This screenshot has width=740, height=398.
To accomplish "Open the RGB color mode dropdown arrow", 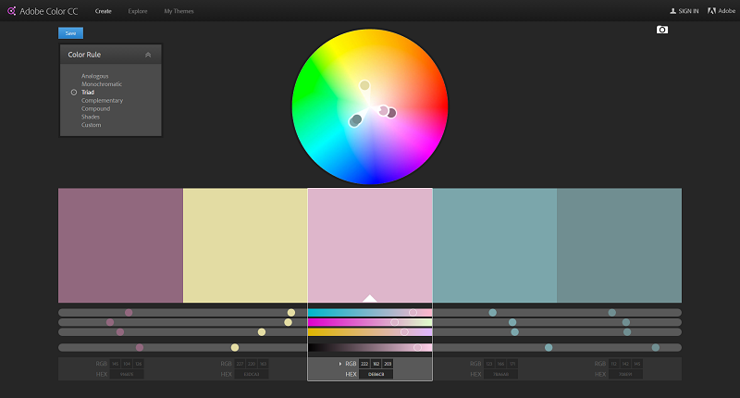I will [x=340, y=364].
